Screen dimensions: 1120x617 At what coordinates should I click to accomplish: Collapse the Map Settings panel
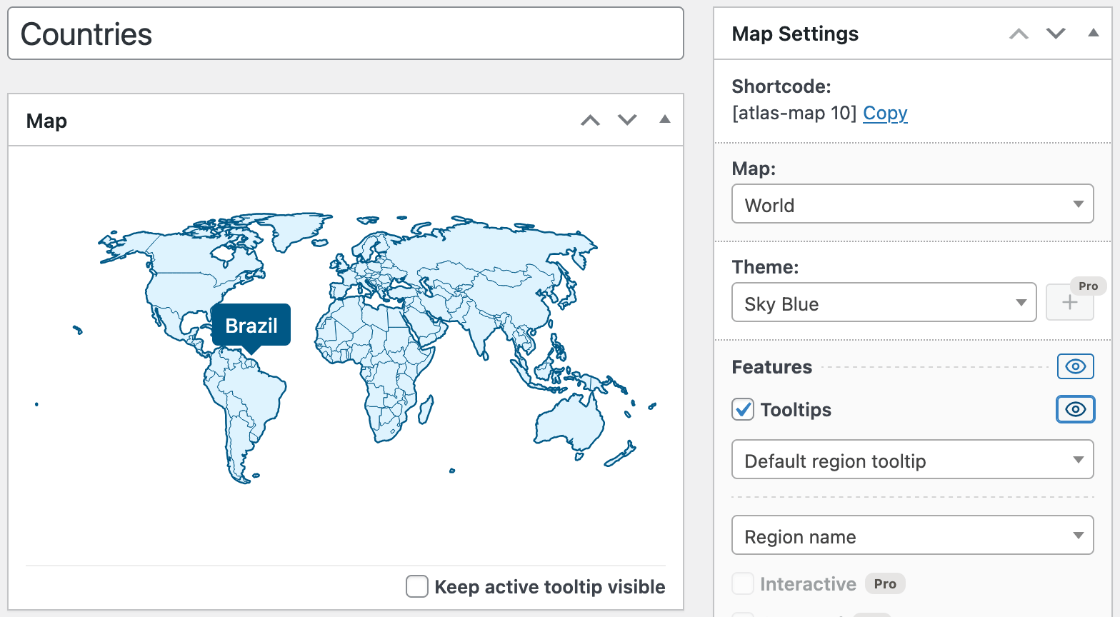tap(1093, 34)
